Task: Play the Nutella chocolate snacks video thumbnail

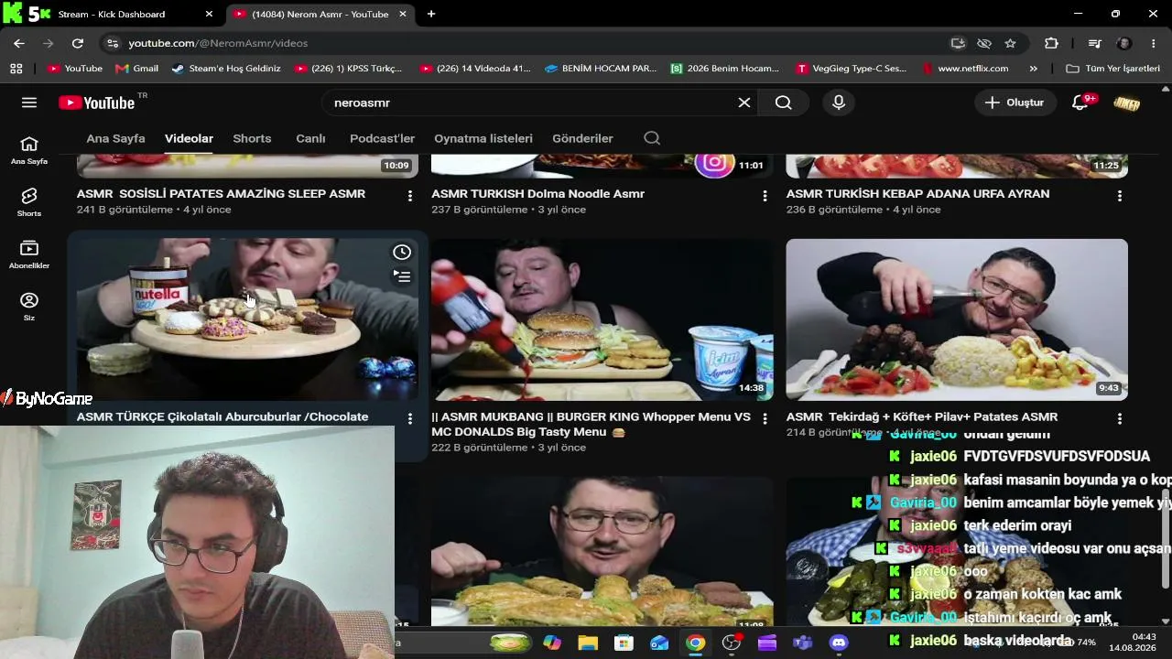Action: click(x=247, y=319)
